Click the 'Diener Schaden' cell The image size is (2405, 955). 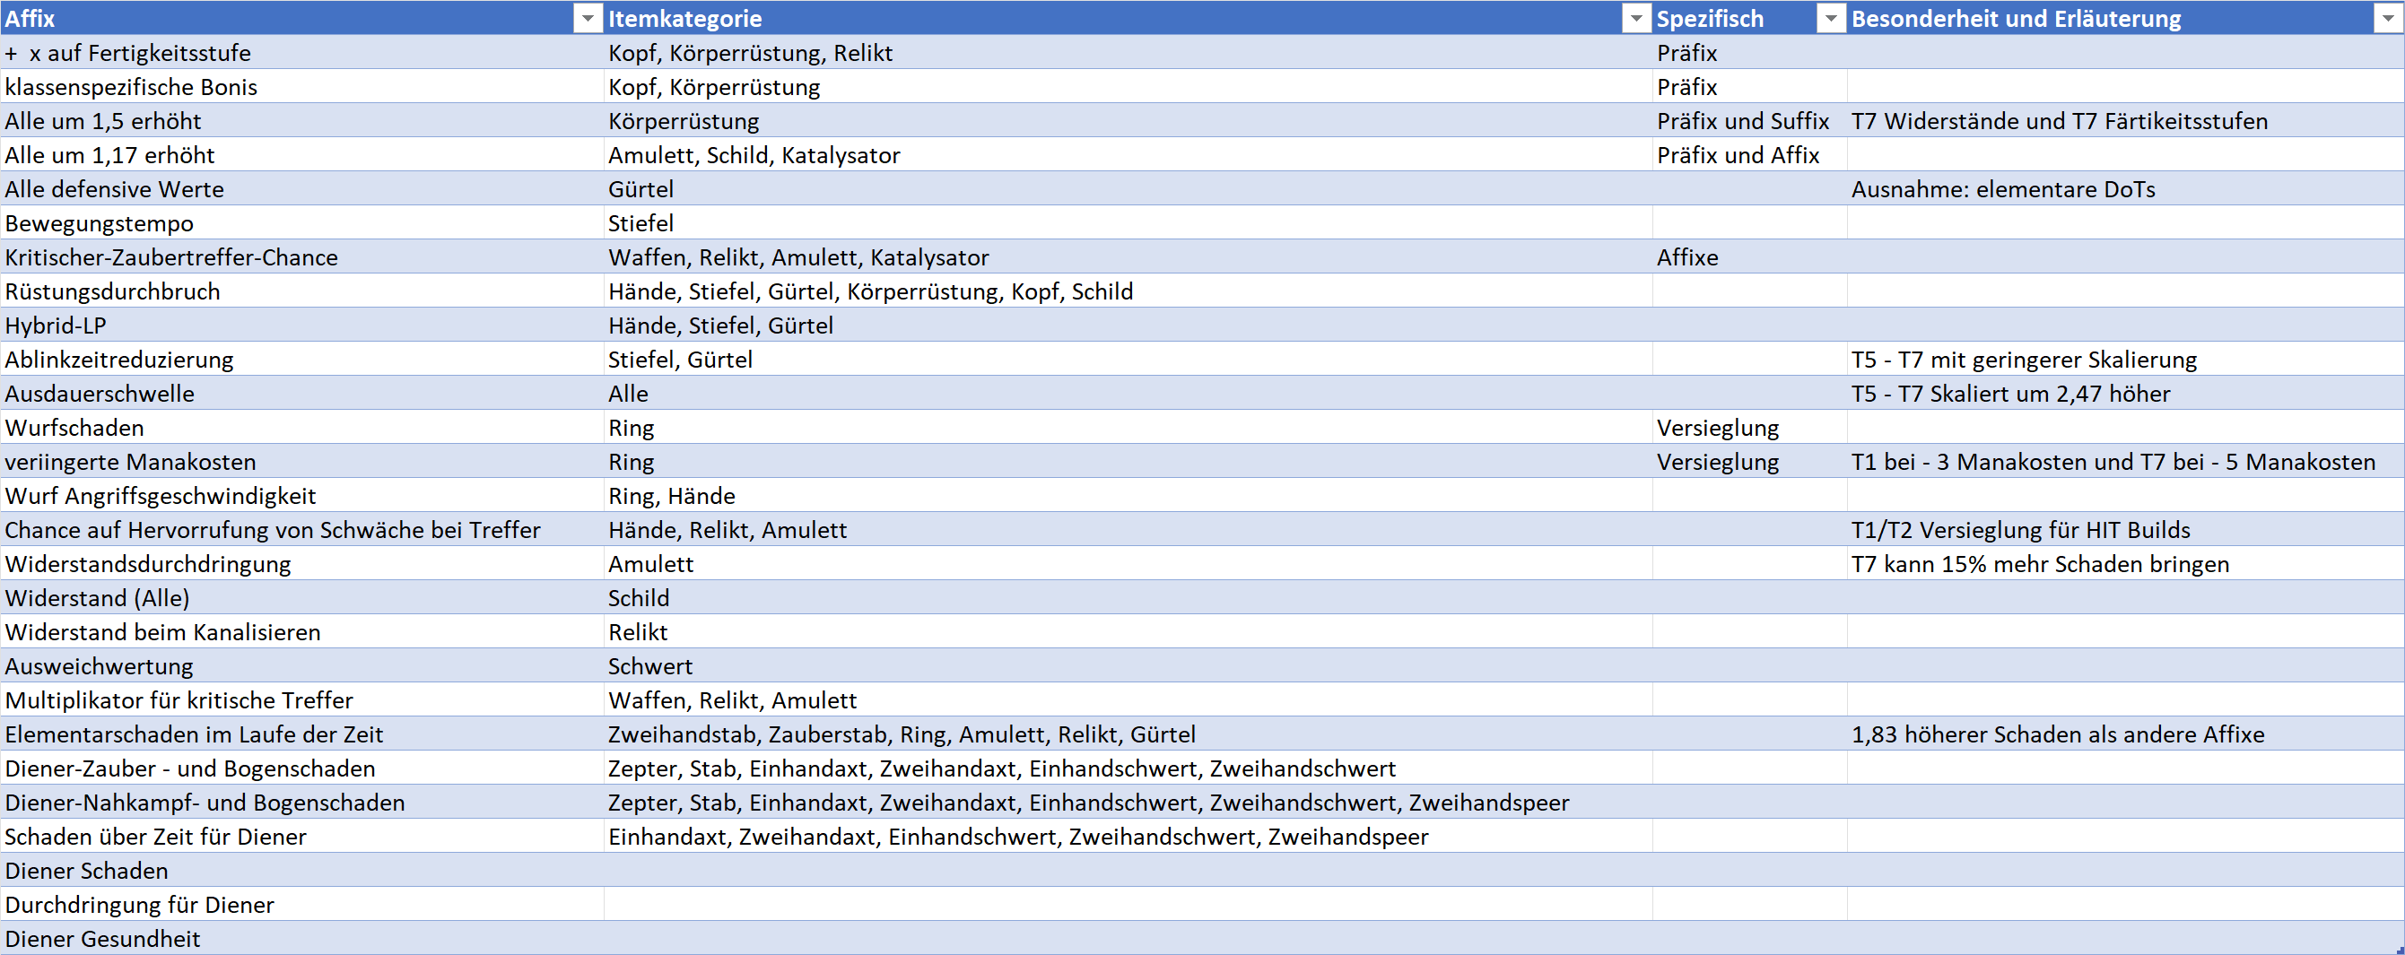(x=301, y=870)
